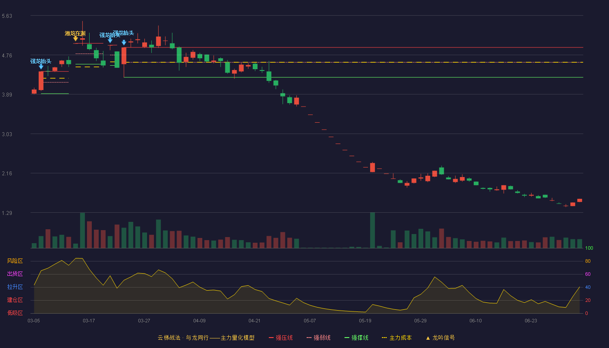The width and height of the screenshot is (609, 348).
Task: Click the 05-19 date axis label
Action: [365, 321]
